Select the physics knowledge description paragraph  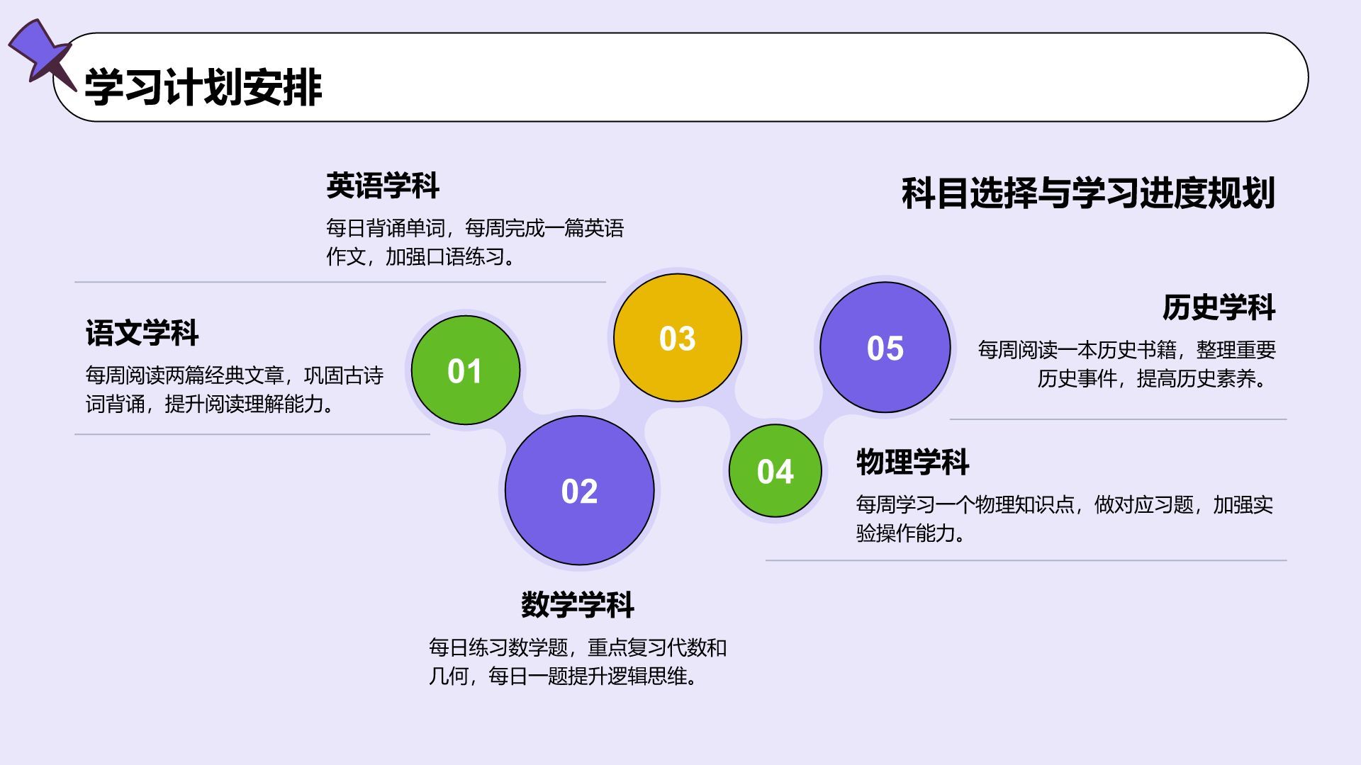[x=1063, y=518]
